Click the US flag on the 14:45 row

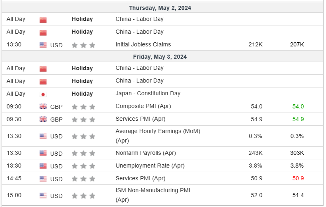tap(43, 179)
